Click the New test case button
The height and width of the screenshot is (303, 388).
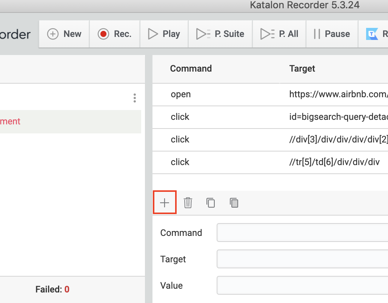coord(64,34)
